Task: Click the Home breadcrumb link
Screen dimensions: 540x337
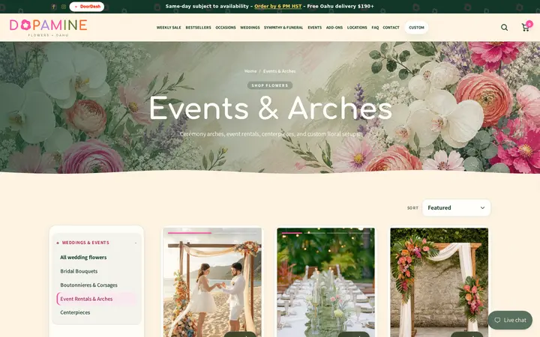Action: coord(250,71)
